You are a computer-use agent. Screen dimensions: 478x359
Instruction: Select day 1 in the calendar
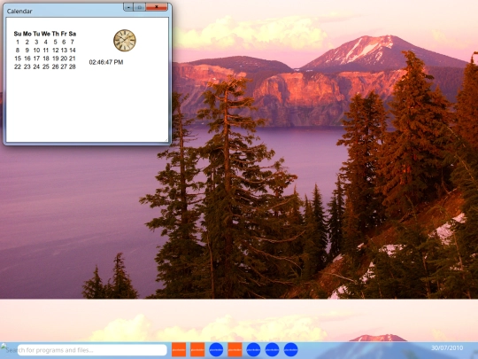18,42
